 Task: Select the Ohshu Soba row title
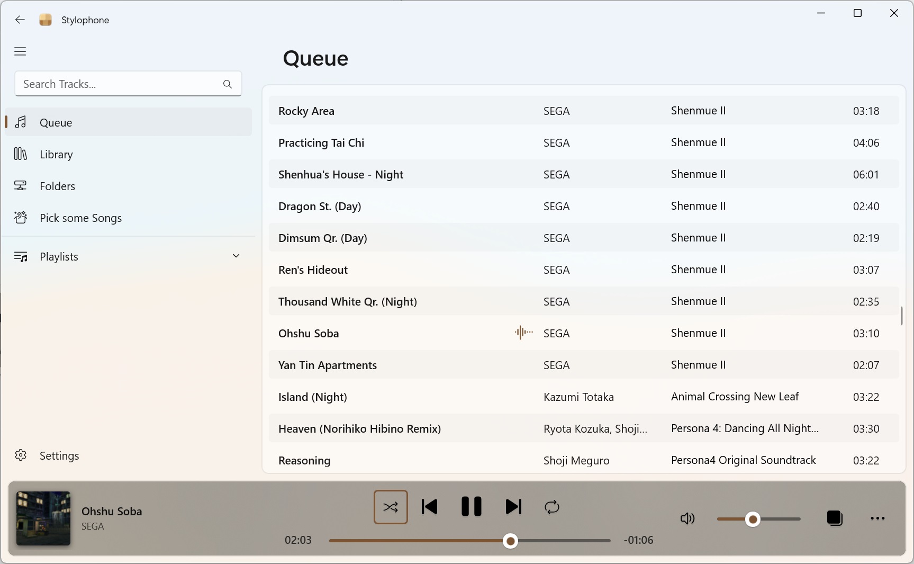pos(309,333)
